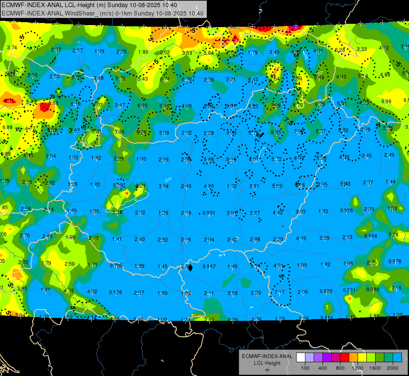
Task: Click the map value "4.36"
Action: pyautogui.click(x=69, y=290)
